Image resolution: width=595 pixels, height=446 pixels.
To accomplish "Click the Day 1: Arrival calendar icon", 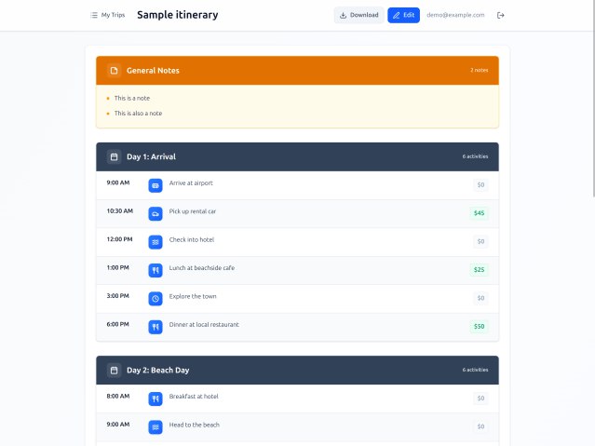I will [114, 156].
